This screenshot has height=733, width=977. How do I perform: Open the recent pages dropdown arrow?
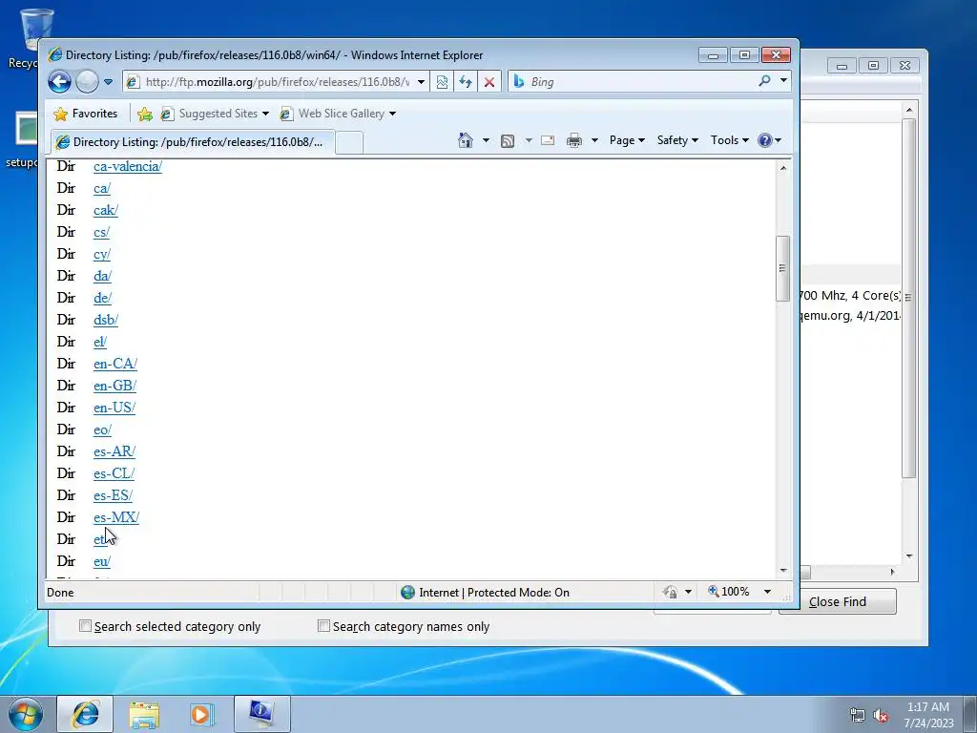(109, 82)
